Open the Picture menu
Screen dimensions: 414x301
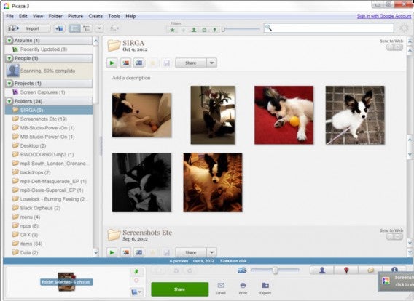point(75,16)
